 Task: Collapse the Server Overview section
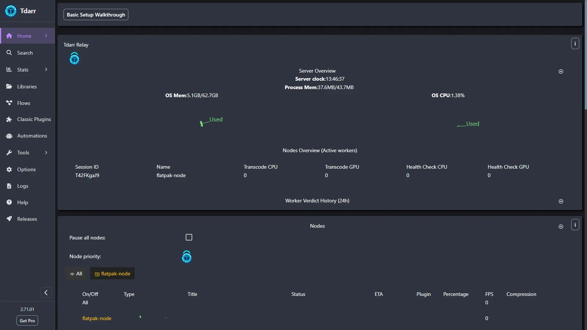click(561, 71)
